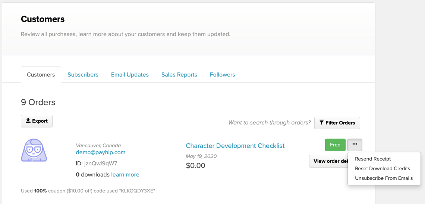Open the Character Development Checklist product link
The image size is (425, 204).
[235, 146]
